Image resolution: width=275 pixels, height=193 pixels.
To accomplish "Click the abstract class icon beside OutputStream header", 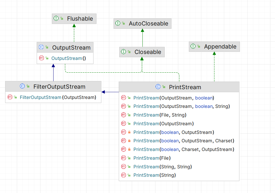I will pos(41,47).
